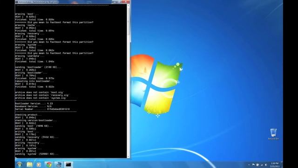Open the volume speaker tray icon

(266, 165)
